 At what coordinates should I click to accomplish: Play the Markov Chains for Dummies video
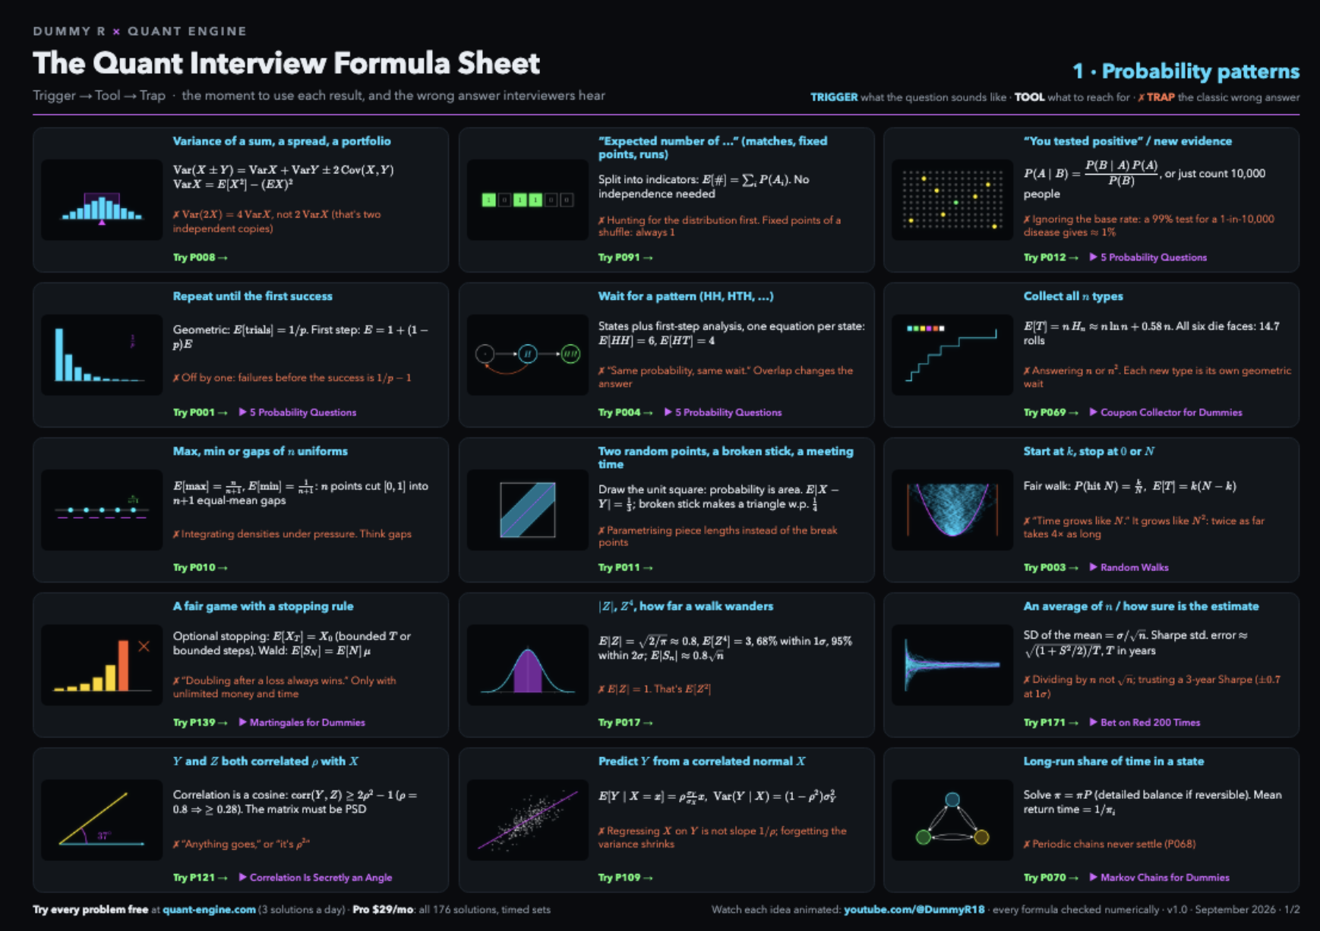pos(1159,877)
